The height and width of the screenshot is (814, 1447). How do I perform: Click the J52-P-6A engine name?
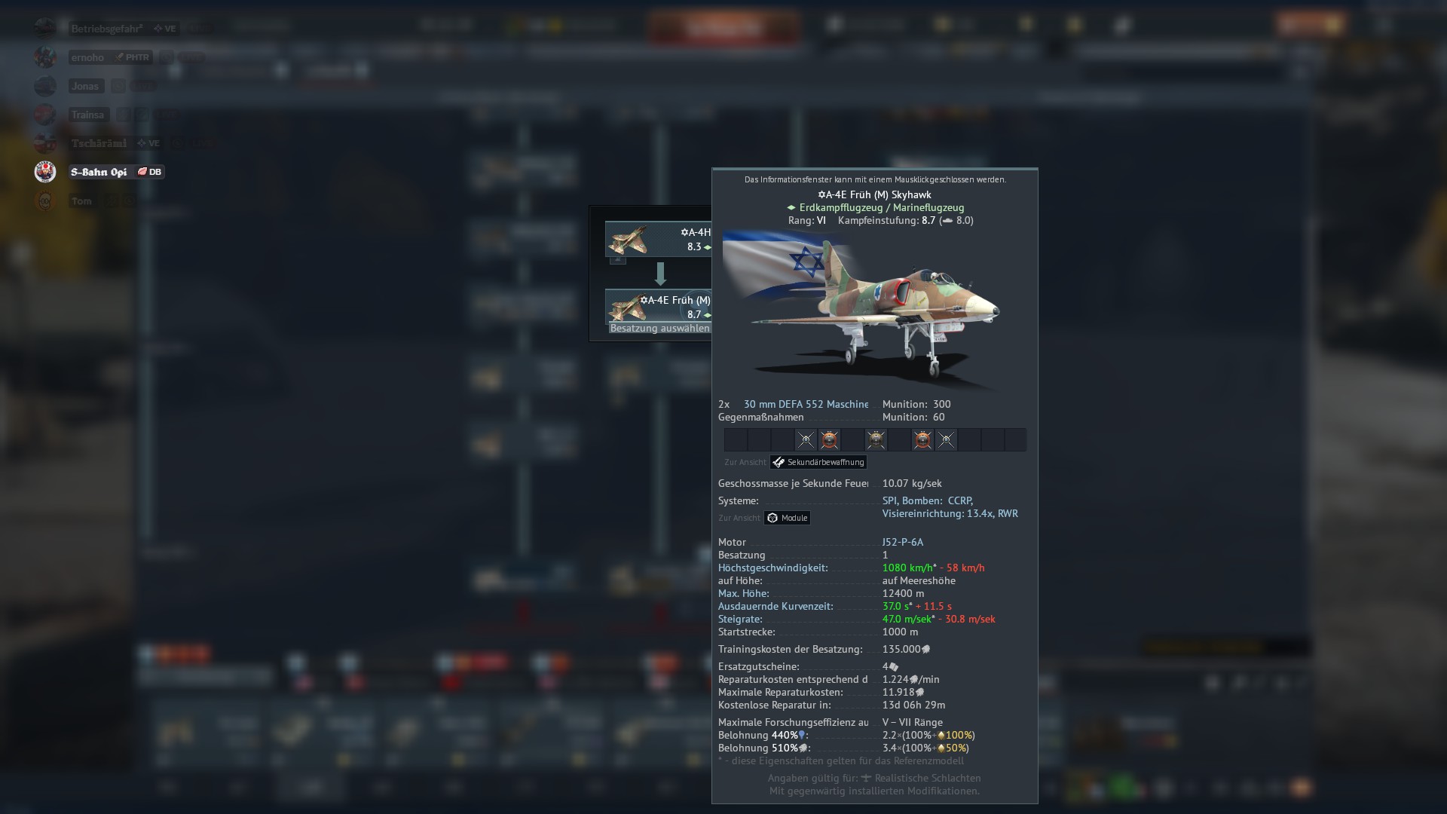(x=903, y=542)
